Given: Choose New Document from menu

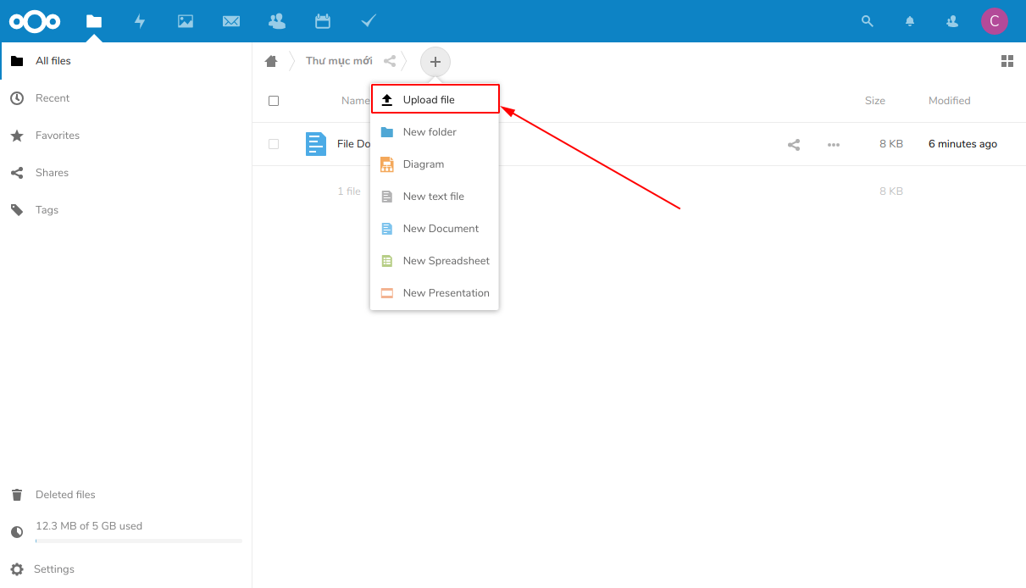Looking at the screenshot, I should 435,229.
